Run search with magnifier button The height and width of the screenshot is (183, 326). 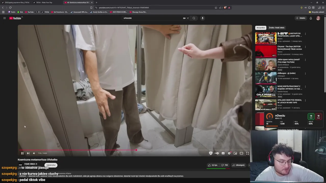pos(194,18)
